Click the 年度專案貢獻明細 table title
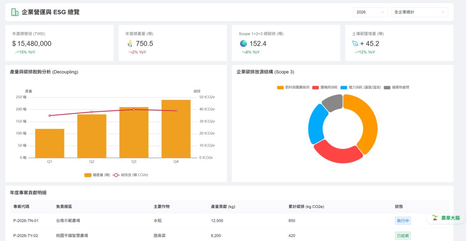This screenshot has height=241, width=467. (x=28, y=193)
